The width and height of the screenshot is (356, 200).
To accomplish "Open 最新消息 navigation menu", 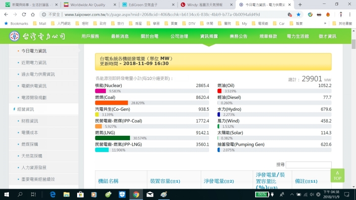I will [120, 36].
